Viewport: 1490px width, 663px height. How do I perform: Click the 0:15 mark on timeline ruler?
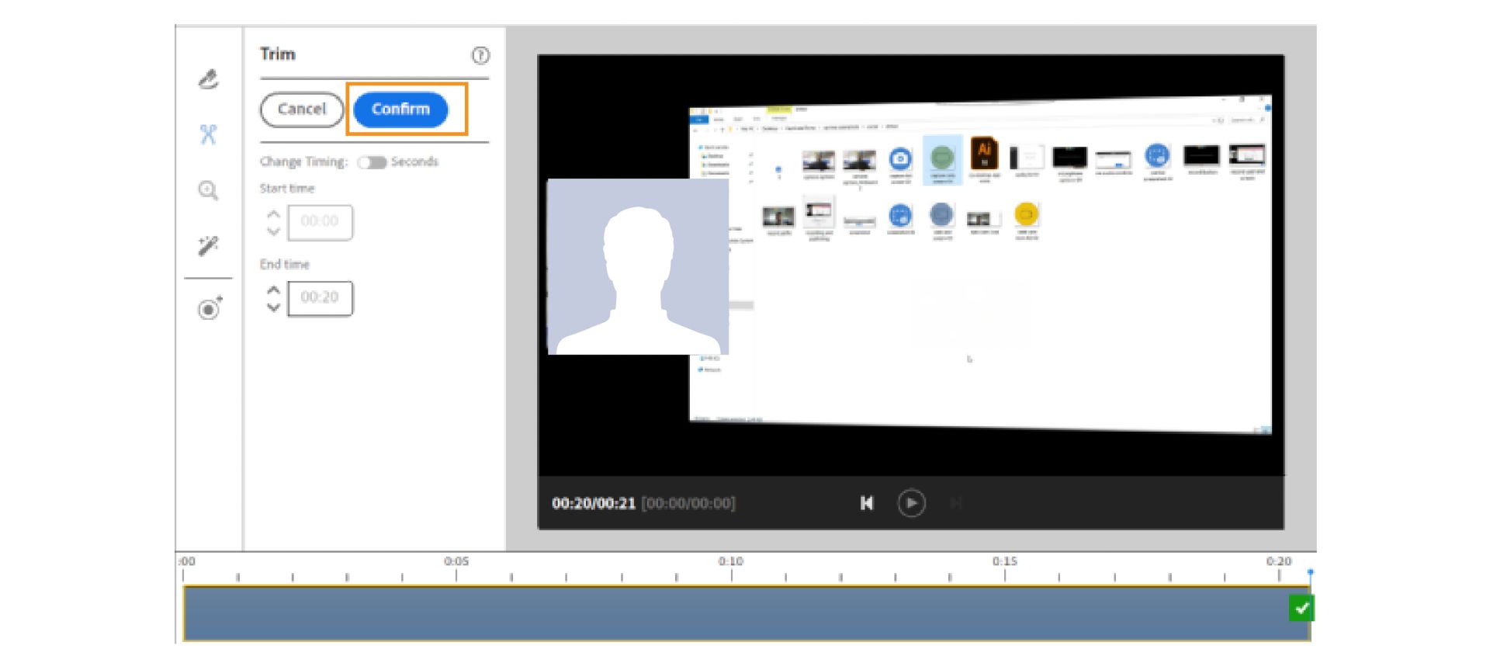(x=1004, y=561)
